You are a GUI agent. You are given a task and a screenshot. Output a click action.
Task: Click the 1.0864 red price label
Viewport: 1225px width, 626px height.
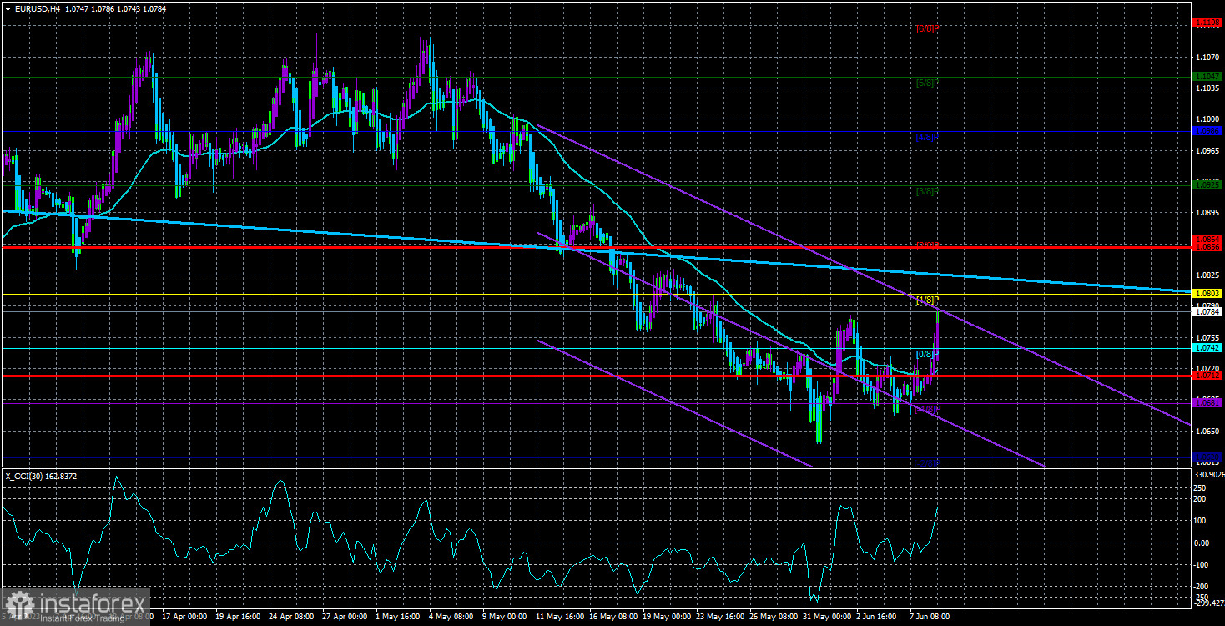1207,240
